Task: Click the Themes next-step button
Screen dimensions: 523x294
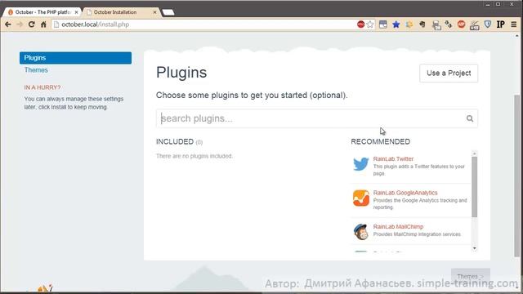Action: click(471, 276)
